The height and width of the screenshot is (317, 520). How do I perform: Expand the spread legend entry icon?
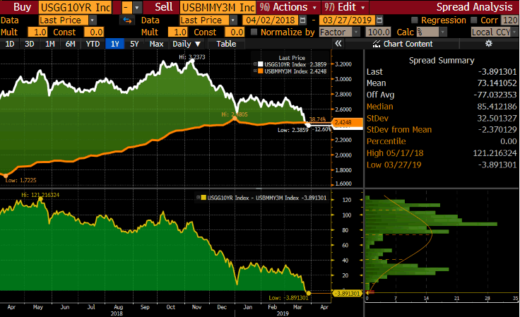tap(198, 198)
